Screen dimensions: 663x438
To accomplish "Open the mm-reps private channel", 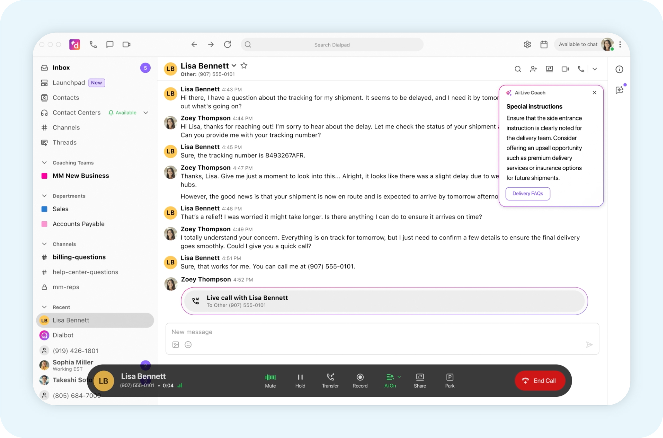I will [95, 287].
